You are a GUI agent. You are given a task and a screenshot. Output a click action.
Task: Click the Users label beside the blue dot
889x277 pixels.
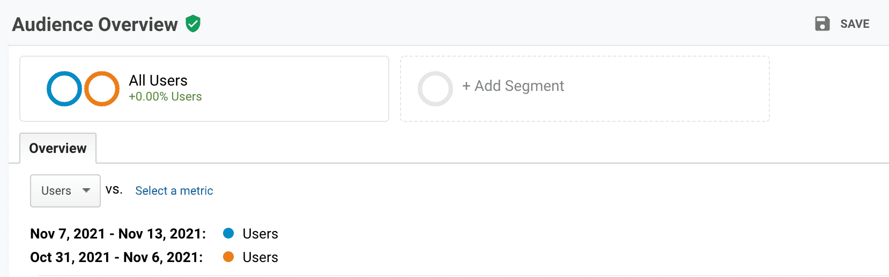[x=260, y=234]
